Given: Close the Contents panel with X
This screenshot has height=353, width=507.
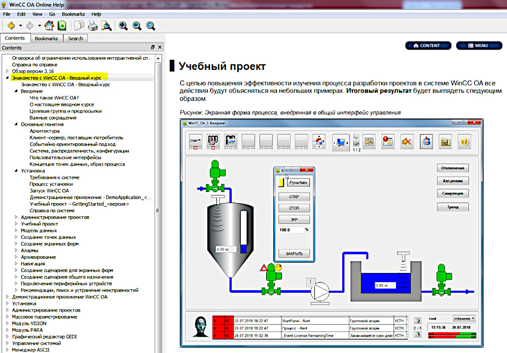Looking at the screenshot, I should (160, 47).
